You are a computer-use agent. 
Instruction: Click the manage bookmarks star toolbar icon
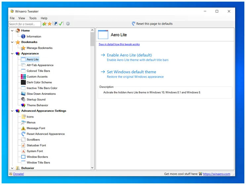[x=50, y=24]
